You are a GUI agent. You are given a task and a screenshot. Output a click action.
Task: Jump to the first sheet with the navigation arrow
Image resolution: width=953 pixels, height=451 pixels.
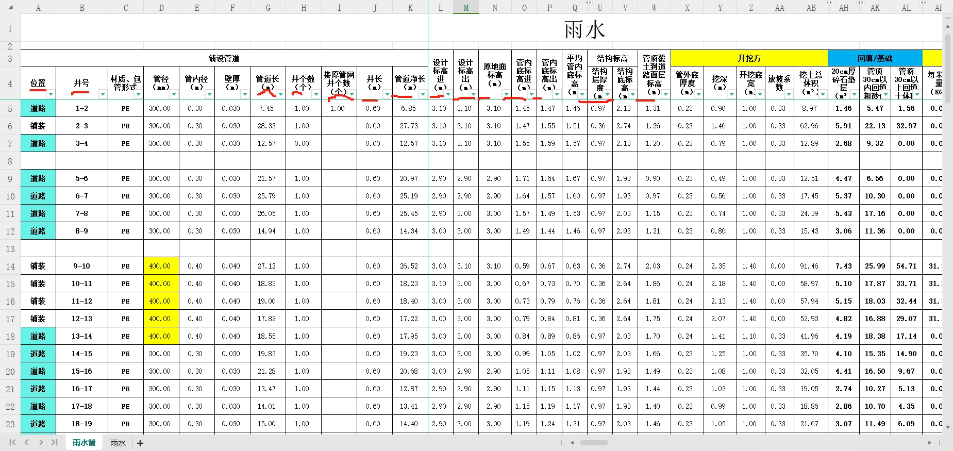(x=12, y=442)
